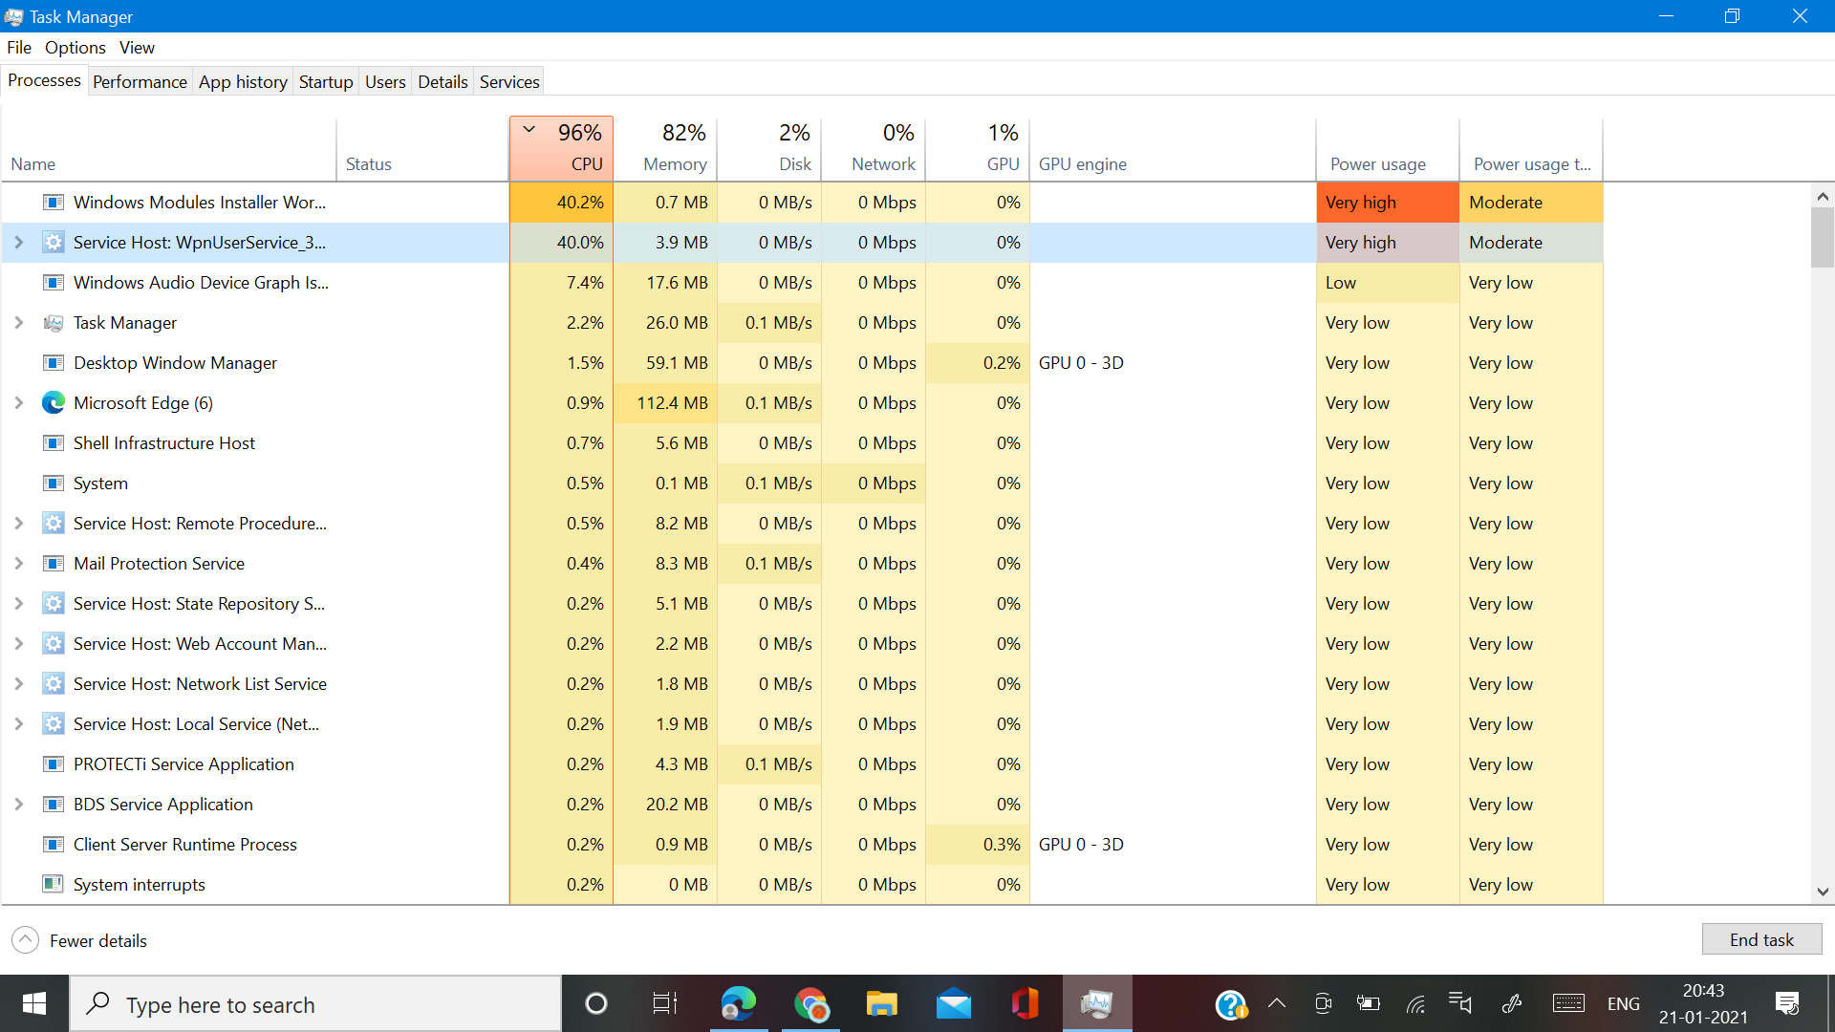The image size is (1835, 1032).
Task: Click the Windows Audio Device Graph icon
Action: click(54, 283)
